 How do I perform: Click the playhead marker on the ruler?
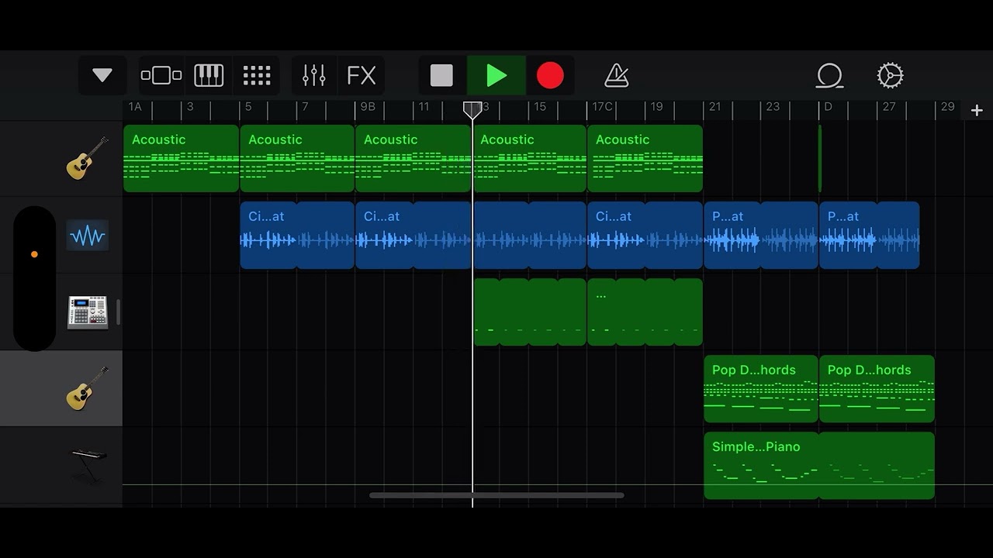tap(472, 110)
